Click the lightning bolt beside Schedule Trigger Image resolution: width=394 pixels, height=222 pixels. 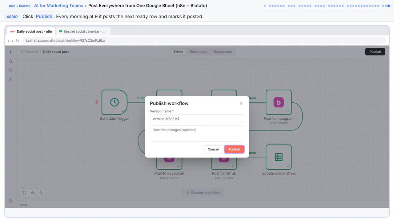(x=97, y=102)
